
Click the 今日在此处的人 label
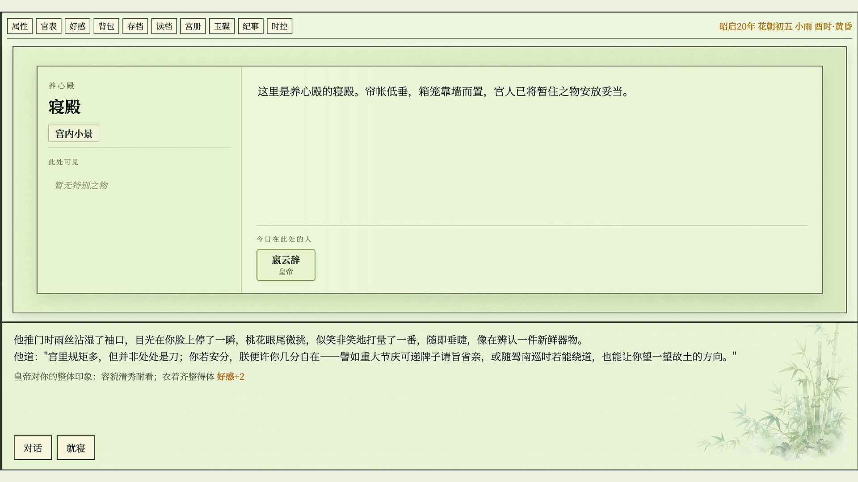[x=284, y=239]
